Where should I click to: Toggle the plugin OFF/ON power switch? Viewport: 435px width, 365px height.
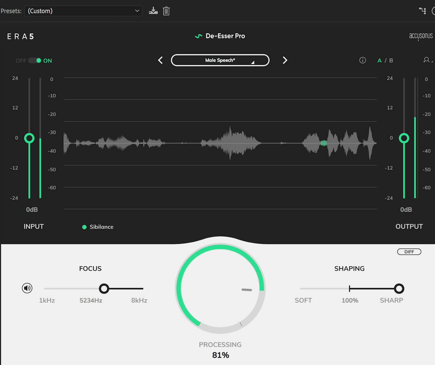[34, 61]
